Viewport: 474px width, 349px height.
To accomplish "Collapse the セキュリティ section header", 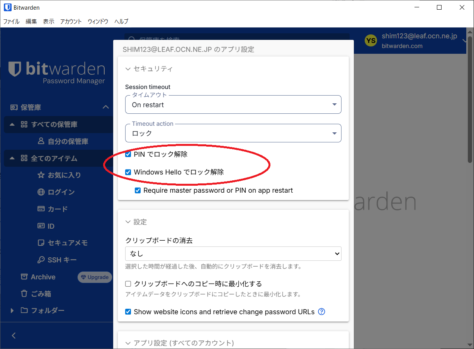I will point(149,69).
